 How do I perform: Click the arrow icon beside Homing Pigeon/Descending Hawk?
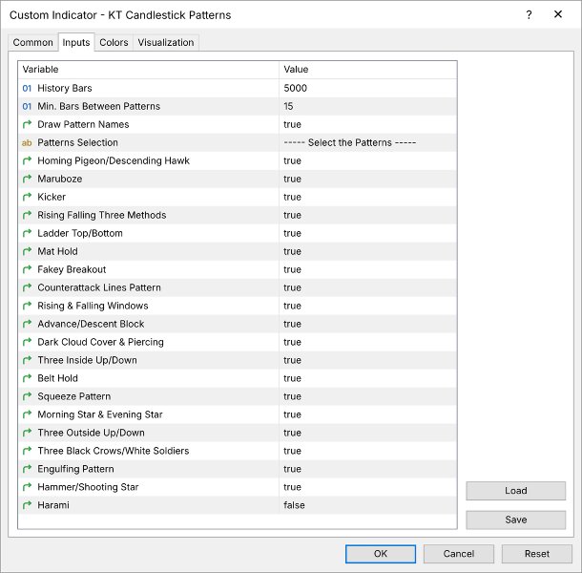click(x=27, y=160)
